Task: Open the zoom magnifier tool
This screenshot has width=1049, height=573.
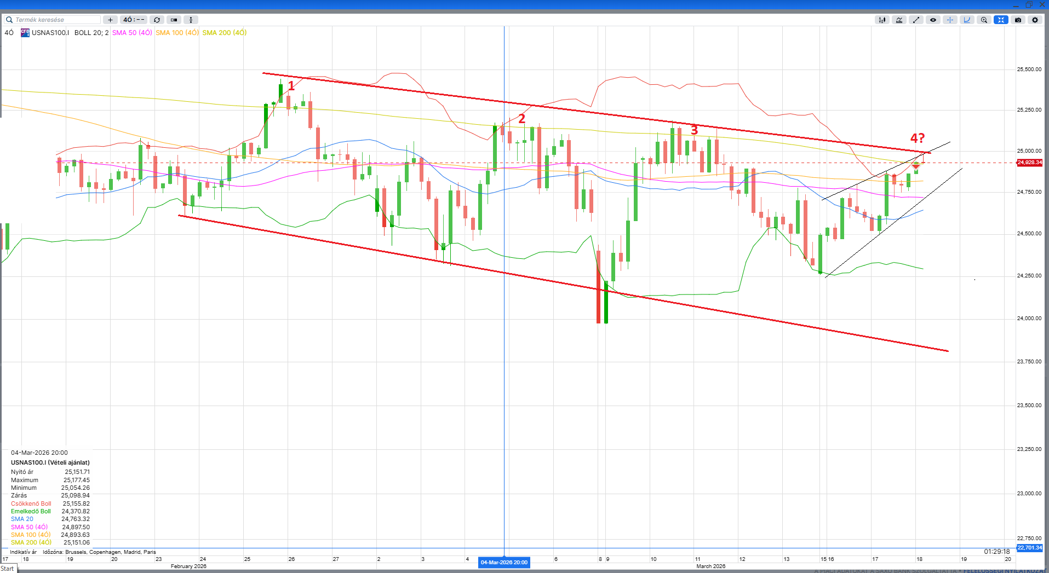Action: [984, 20]
